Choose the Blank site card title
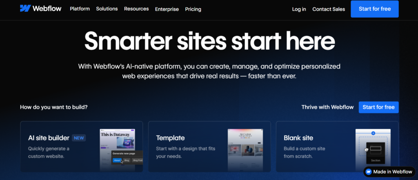Image resolution: width=418 pixels, height=180 pixels. pos(298,138)
